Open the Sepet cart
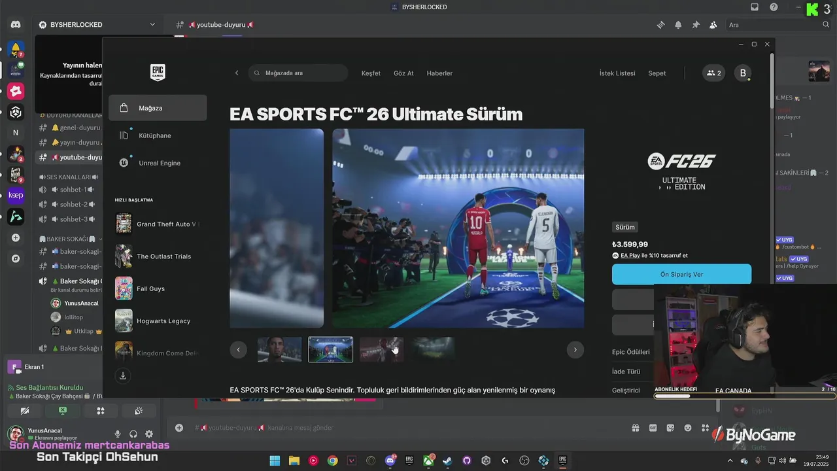Viewport: 837px width, 471px height. click(657, 73)
